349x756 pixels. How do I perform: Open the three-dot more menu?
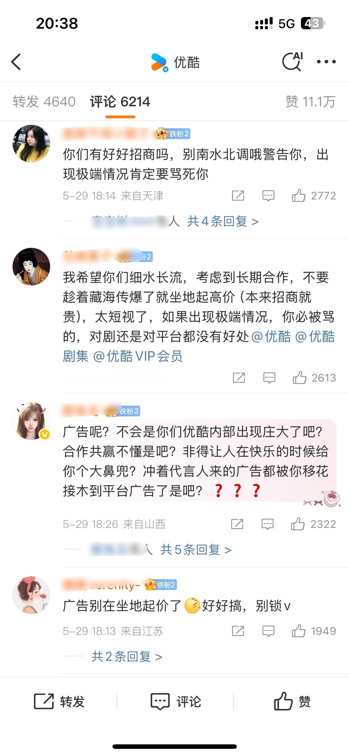[x=326, y=62]
